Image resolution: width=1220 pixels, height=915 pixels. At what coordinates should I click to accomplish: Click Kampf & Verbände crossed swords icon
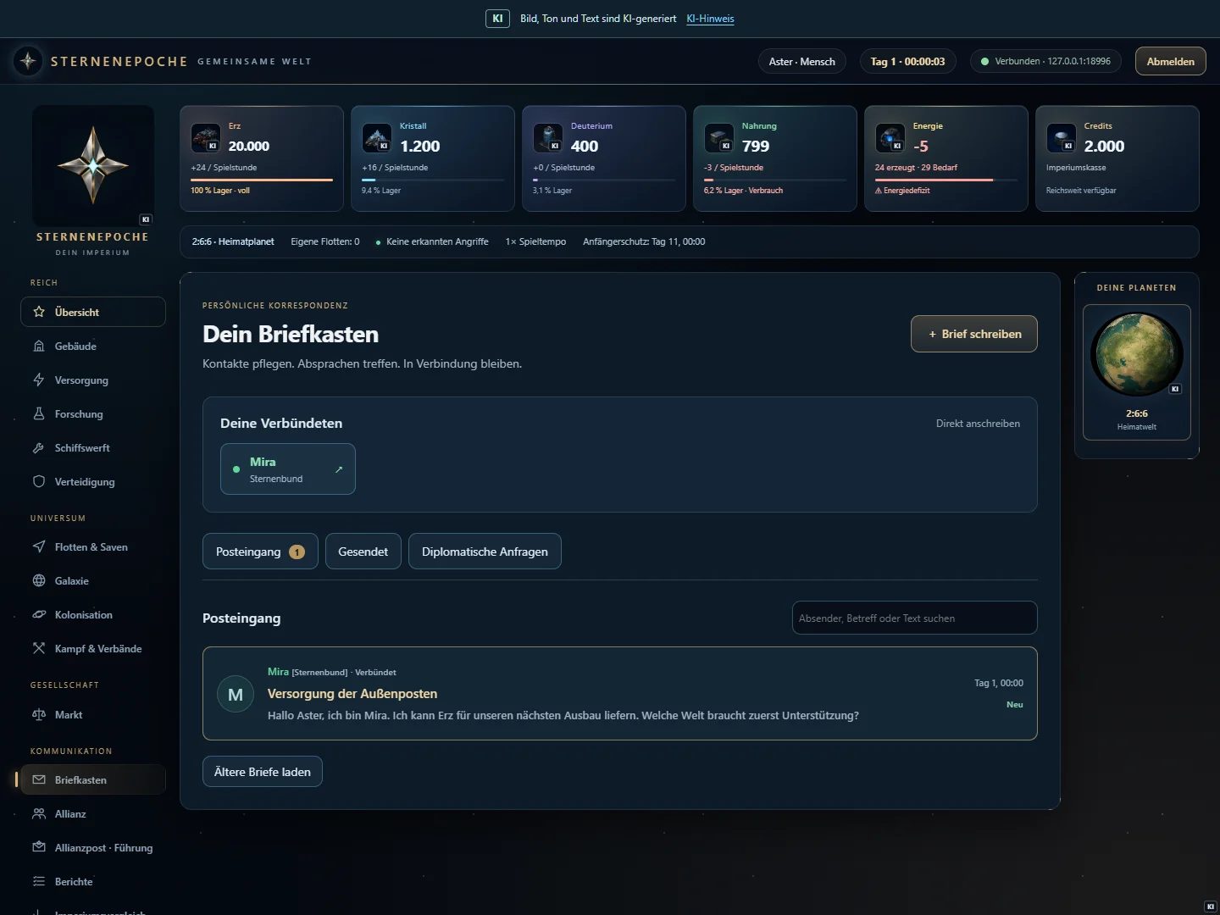39,648
